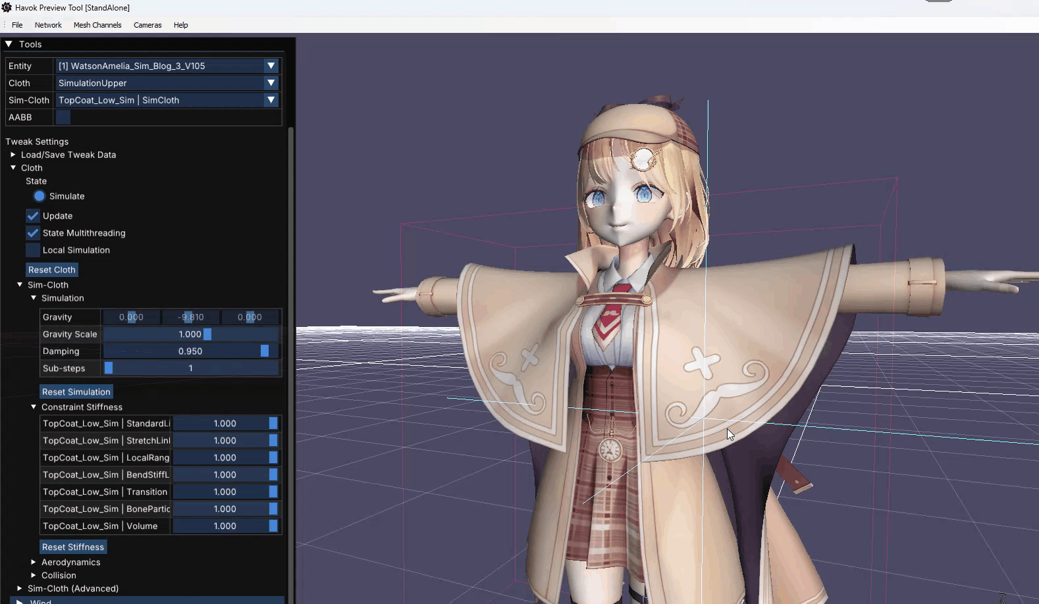Uncheck the Update checkbox
The height and width of the screenshot is (604, 1039).
tap(33, 216)
